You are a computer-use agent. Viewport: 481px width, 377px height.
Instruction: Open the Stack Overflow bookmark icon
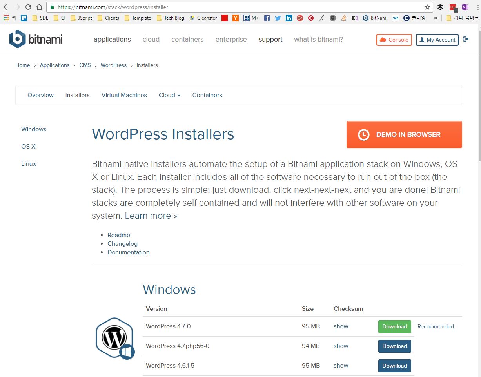(x=344, y=18)
